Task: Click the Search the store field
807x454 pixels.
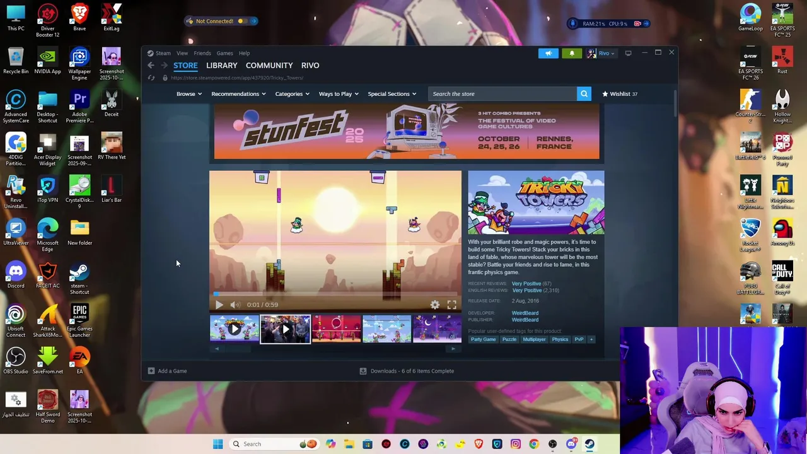Action: pos(502,94)
